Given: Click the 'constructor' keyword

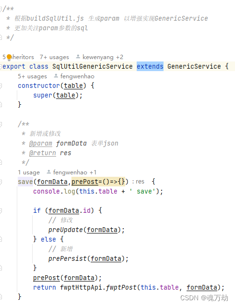Looking at the screenshot, I should pyautogui.click(x=39, y=86).
